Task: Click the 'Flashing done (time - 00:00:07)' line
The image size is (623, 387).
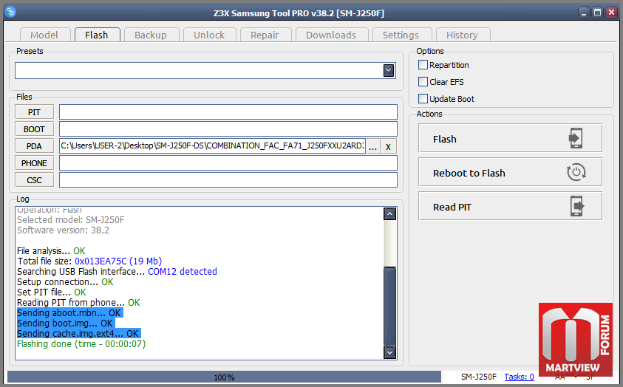Action: [81, 343]
